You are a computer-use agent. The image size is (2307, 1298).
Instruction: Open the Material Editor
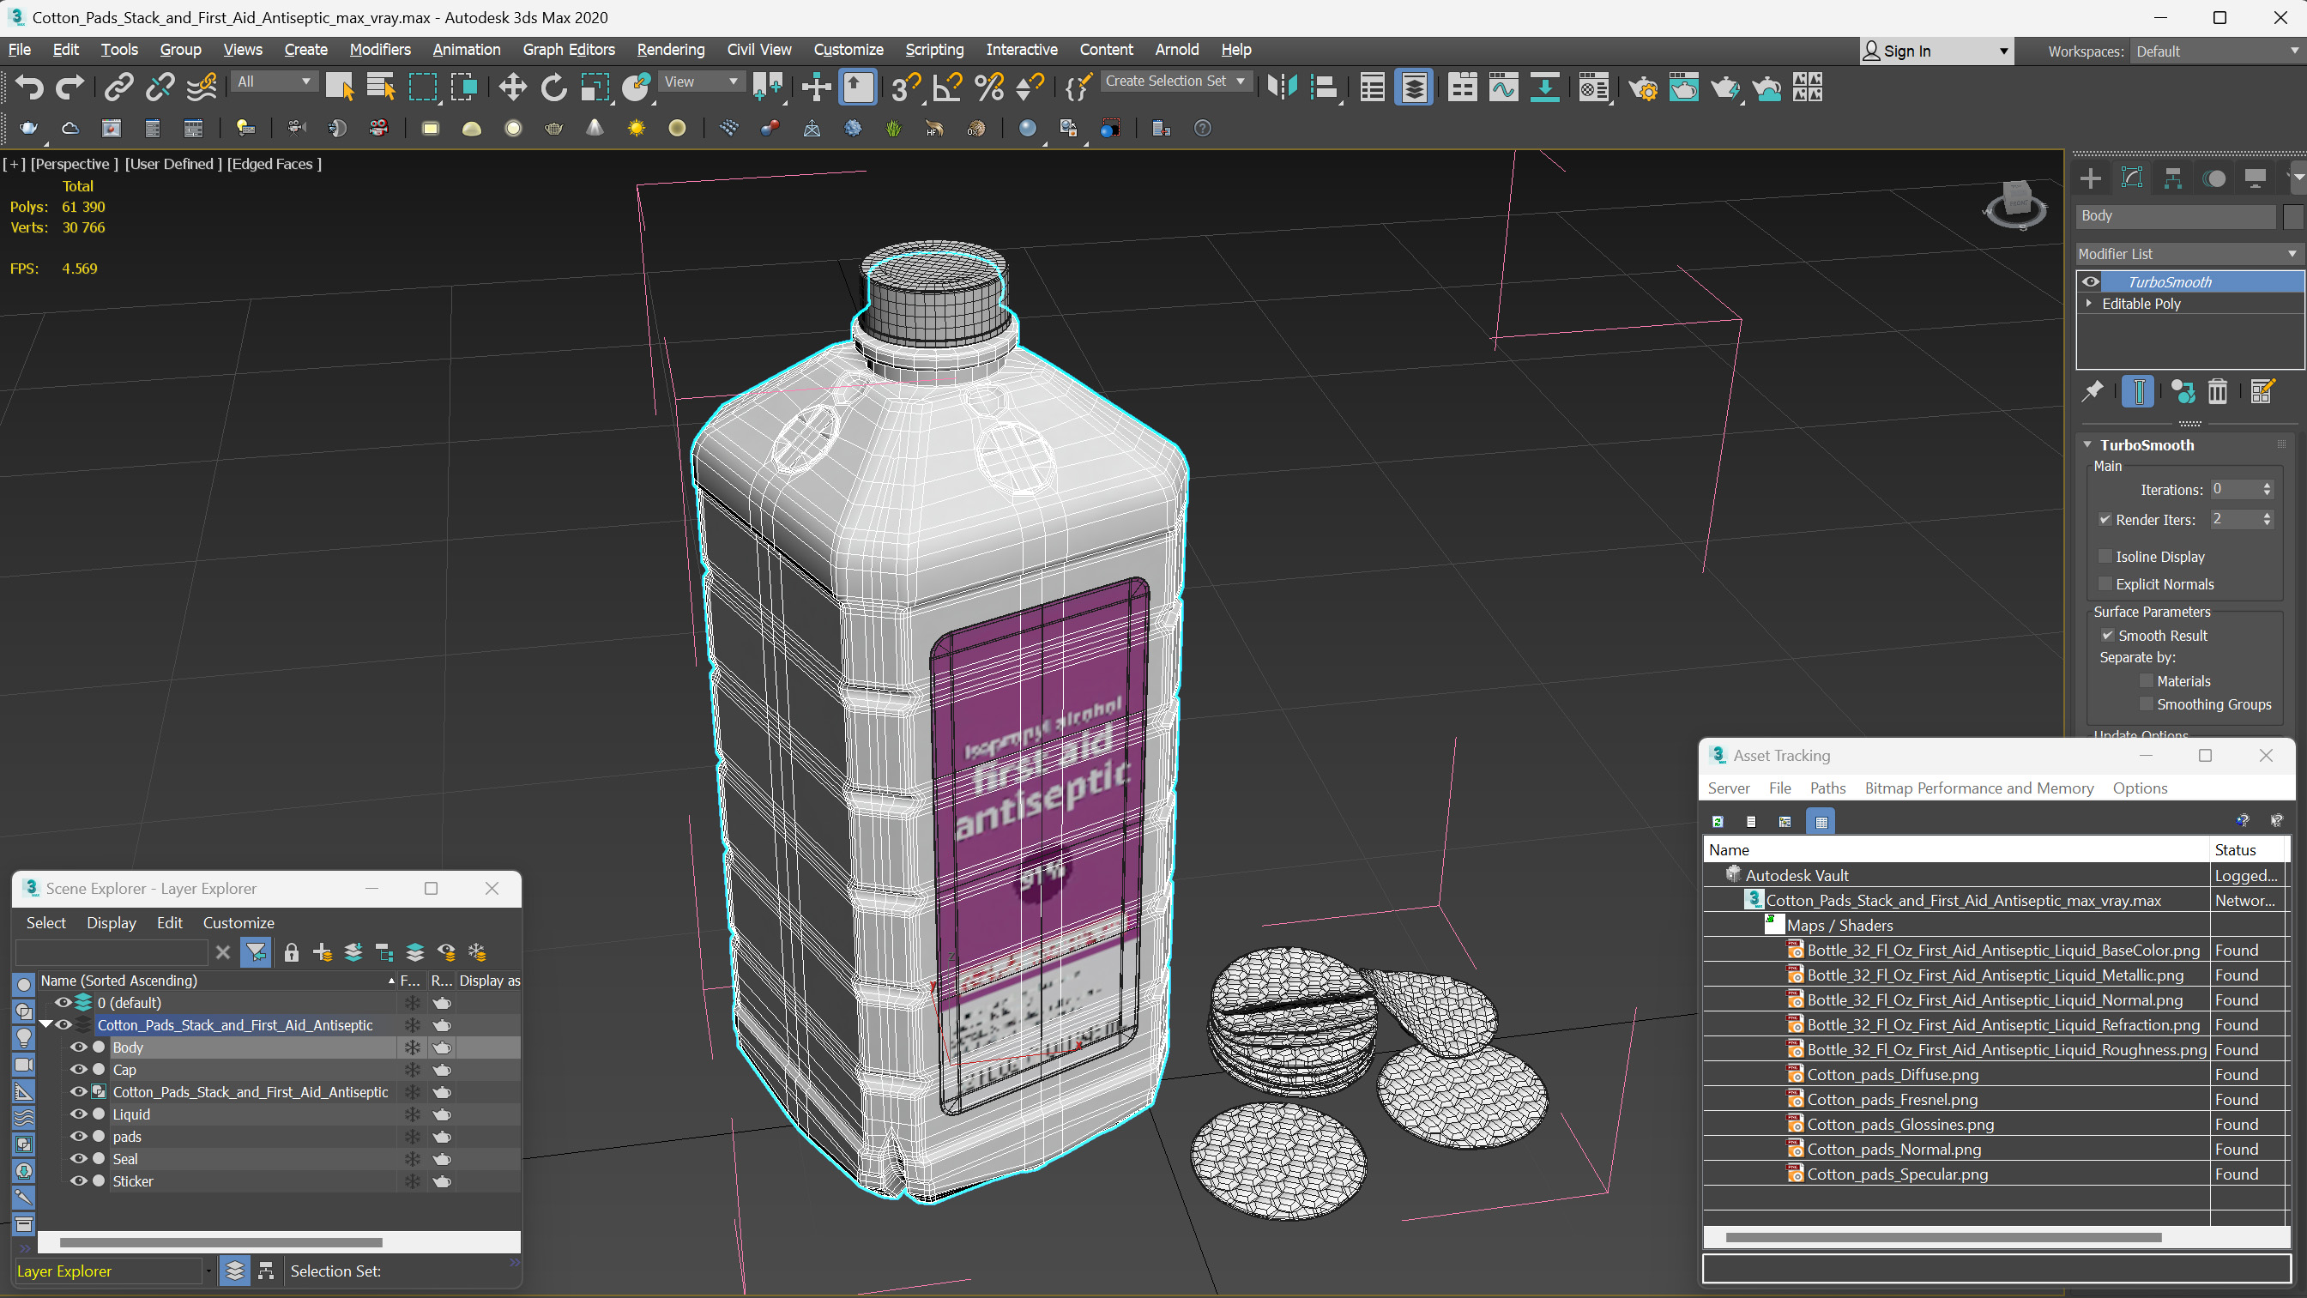(x=1593, y=87)
